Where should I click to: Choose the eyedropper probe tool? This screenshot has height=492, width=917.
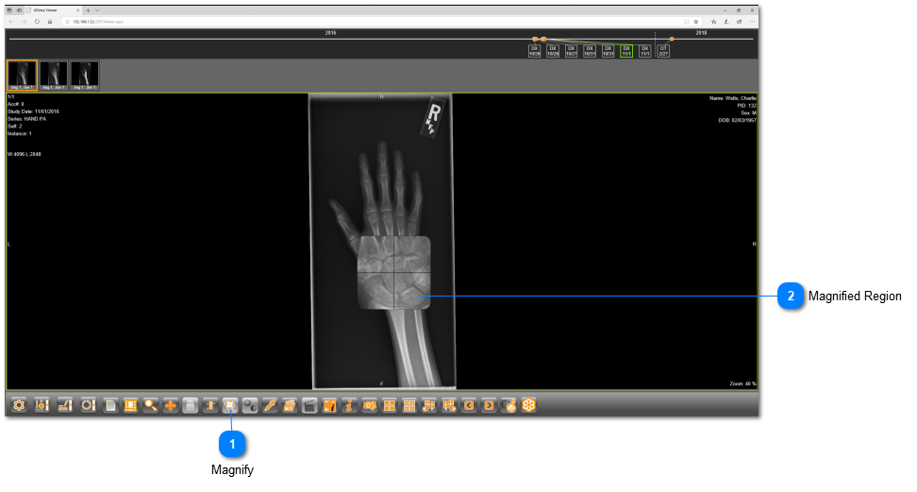click(270, 405)
